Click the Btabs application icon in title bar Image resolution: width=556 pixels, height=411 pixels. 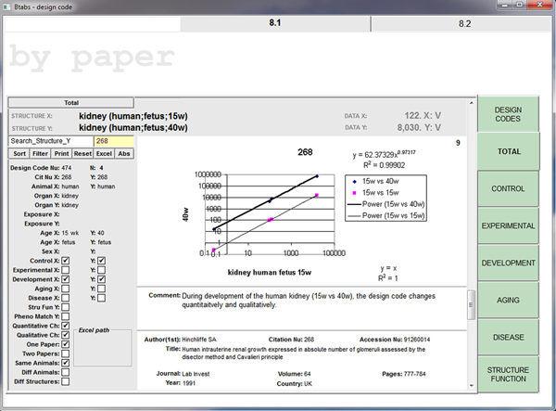[6, 6]
